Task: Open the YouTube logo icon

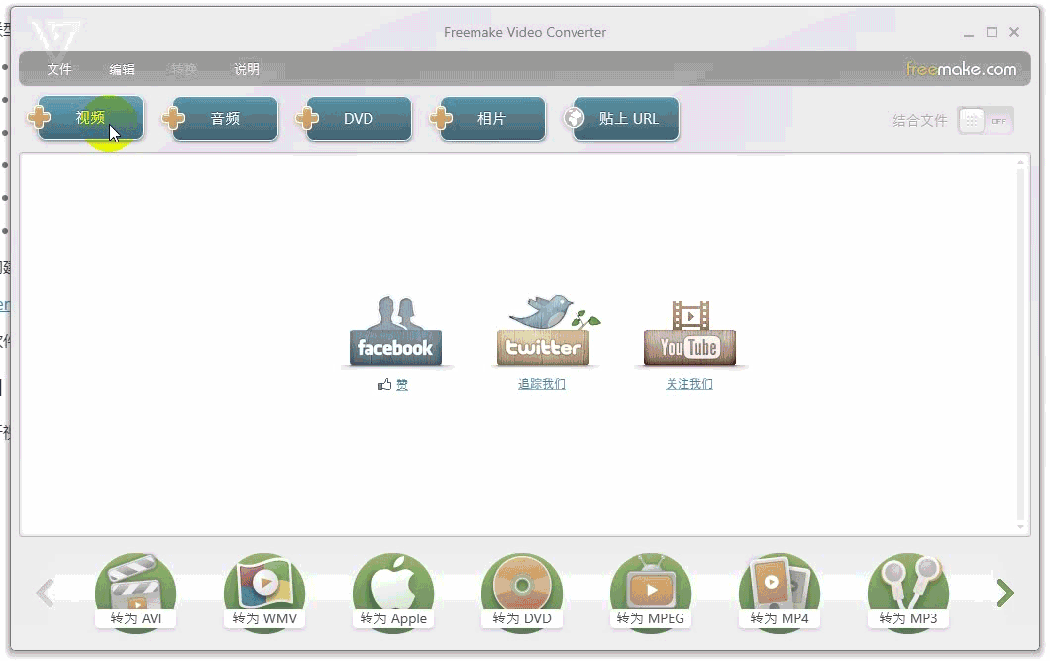Action: [x=689, y=333]
